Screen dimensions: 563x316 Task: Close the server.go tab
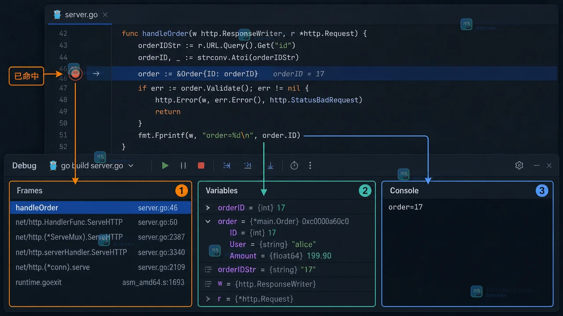(x=105, y=14)
